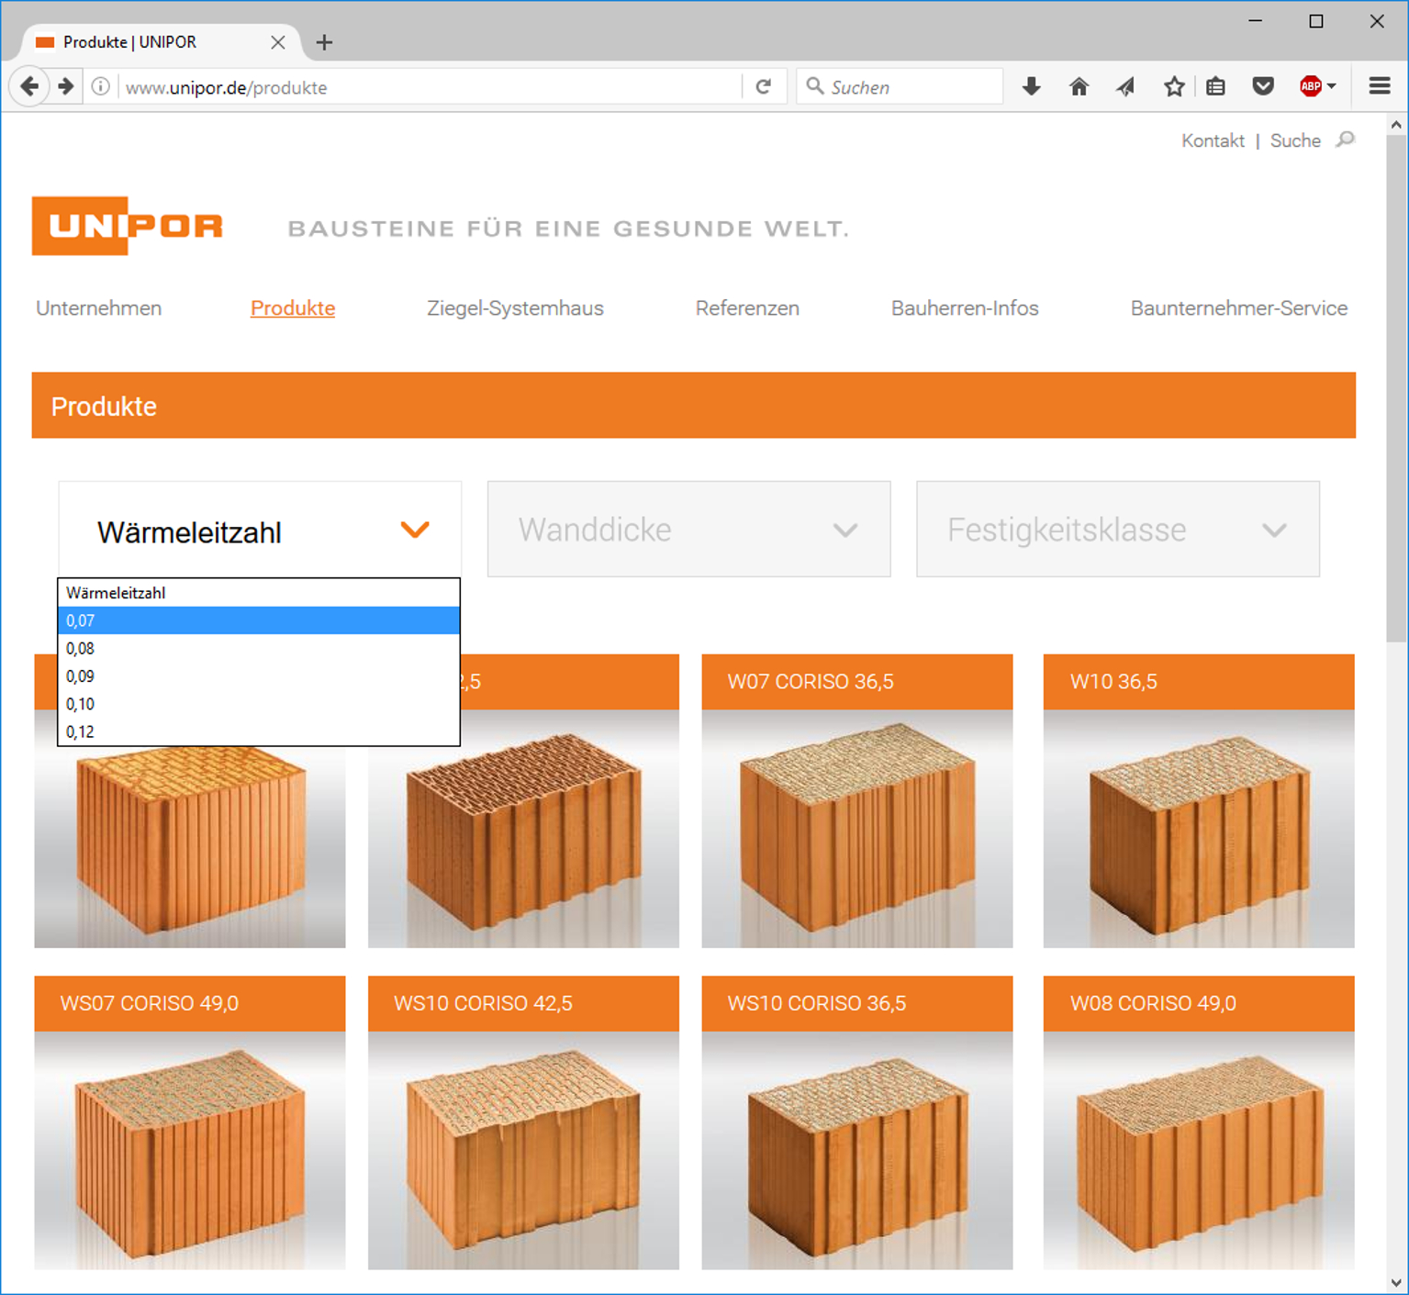
Task: Close the Produkte | UNIPOR tab
Action: point(278,42)
